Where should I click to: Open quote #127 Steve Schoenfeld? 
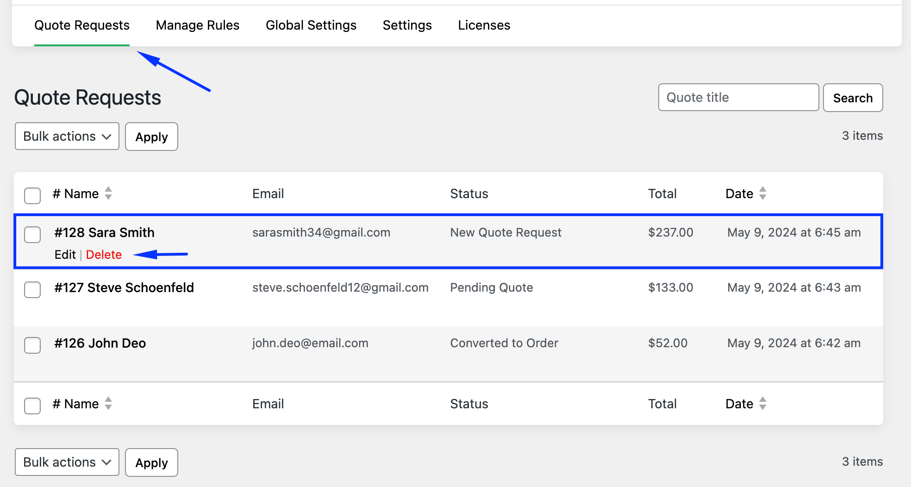124,287
